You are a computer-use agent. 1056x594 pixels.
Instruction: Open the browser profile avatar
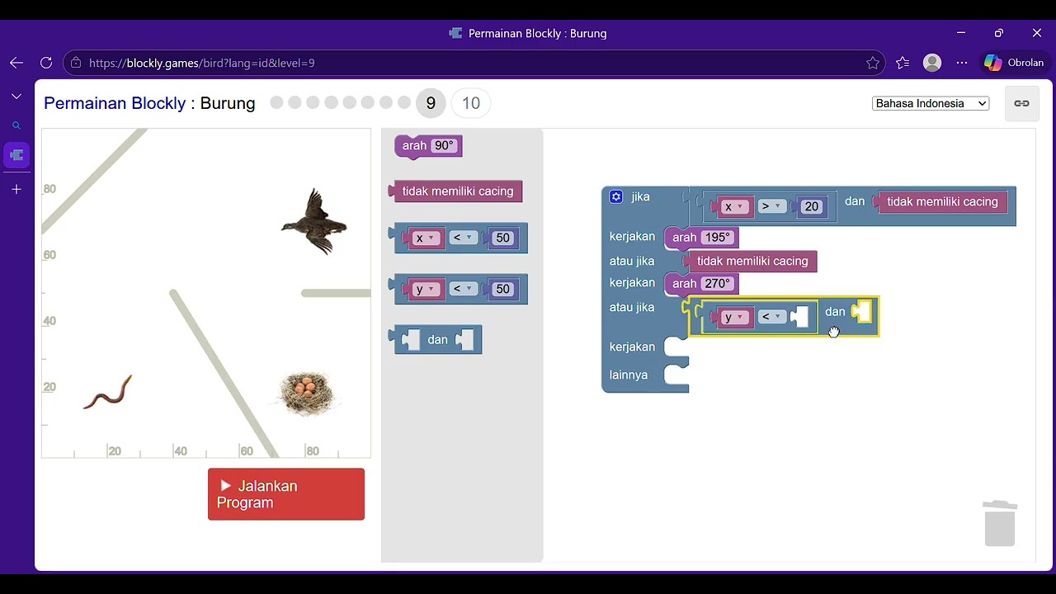tap(932, 63)
